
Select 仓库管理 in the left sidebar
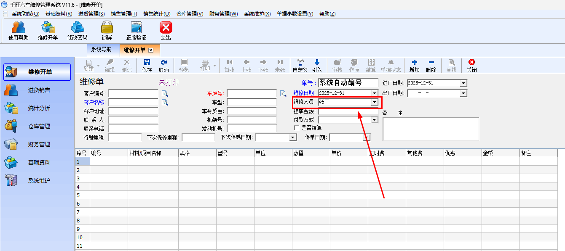tap(39, 126)
